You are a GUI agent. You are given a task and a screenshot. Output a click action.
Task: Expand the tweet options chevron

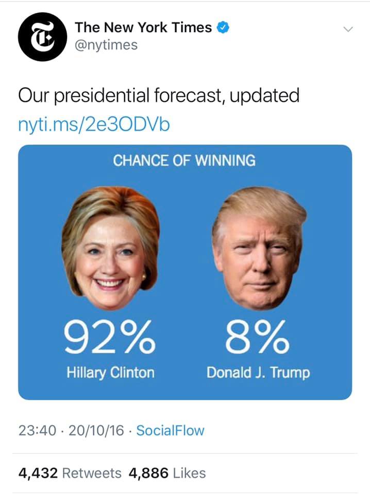point(349,30)
